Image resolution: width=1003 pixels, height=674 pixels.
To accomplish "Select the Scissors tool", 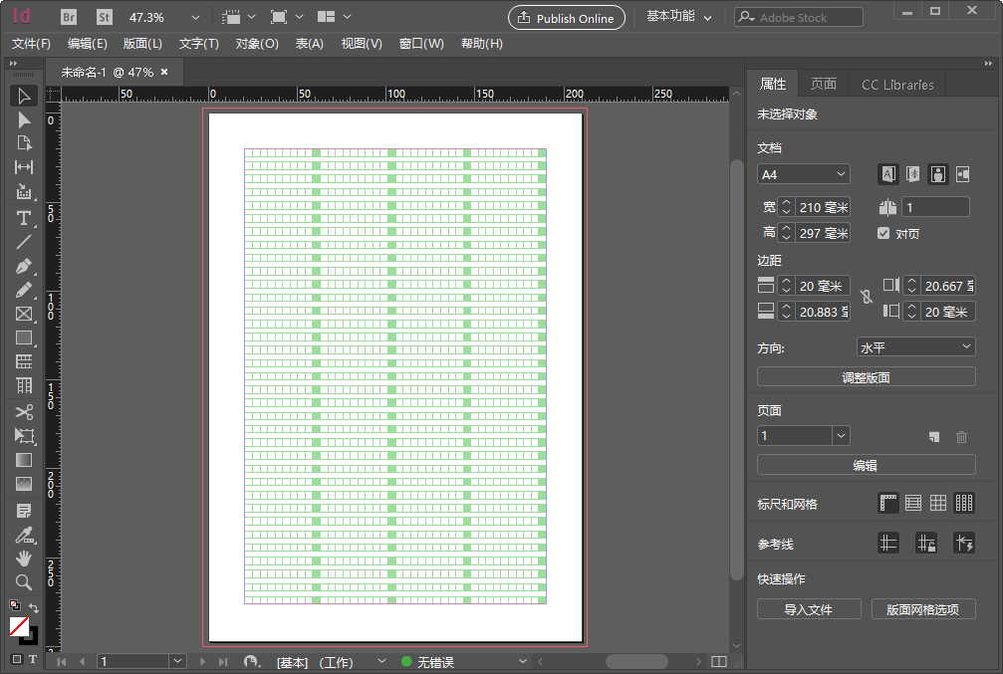I will click(x=24, y=411).
